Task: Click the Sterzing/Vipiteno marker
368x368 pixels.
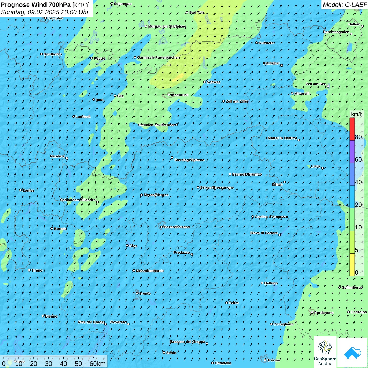Action: [172, 157]
